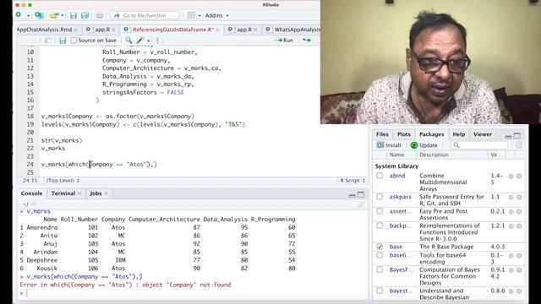Load the BayesFactor package checkbox
This screenshot has height=304, width=541.
380,270
